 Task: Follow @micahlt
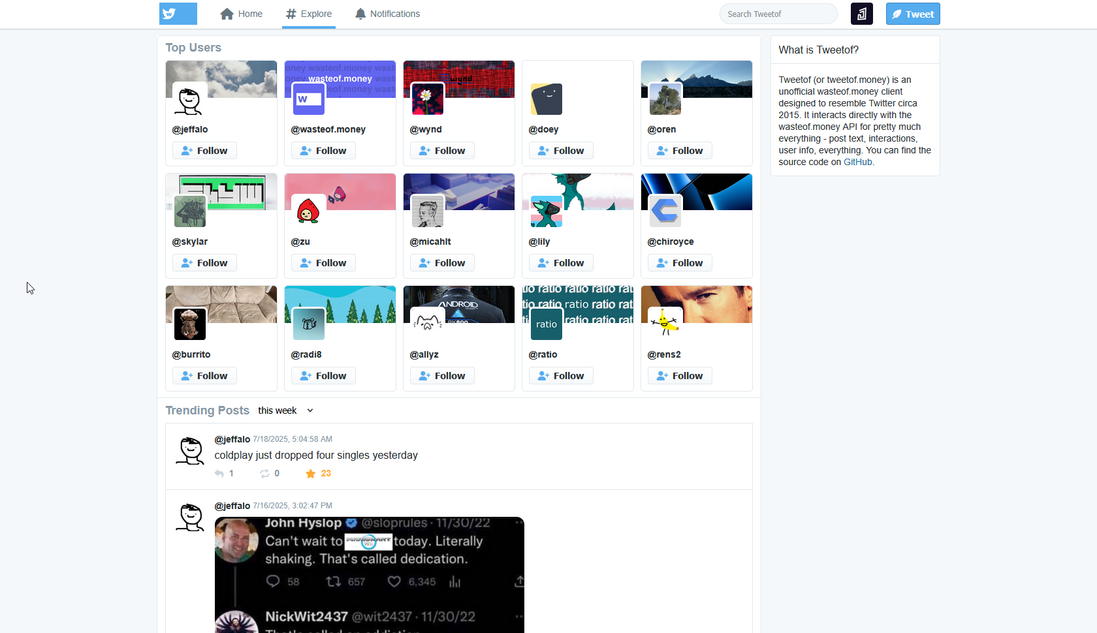coord(442,263)
